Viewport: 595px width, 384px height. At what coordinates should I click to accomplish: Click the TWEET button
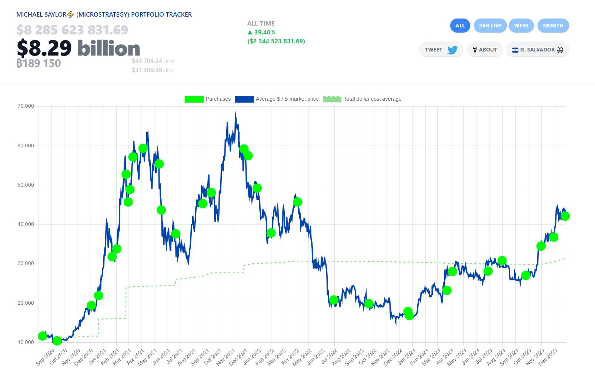click(x=441, y=50)
